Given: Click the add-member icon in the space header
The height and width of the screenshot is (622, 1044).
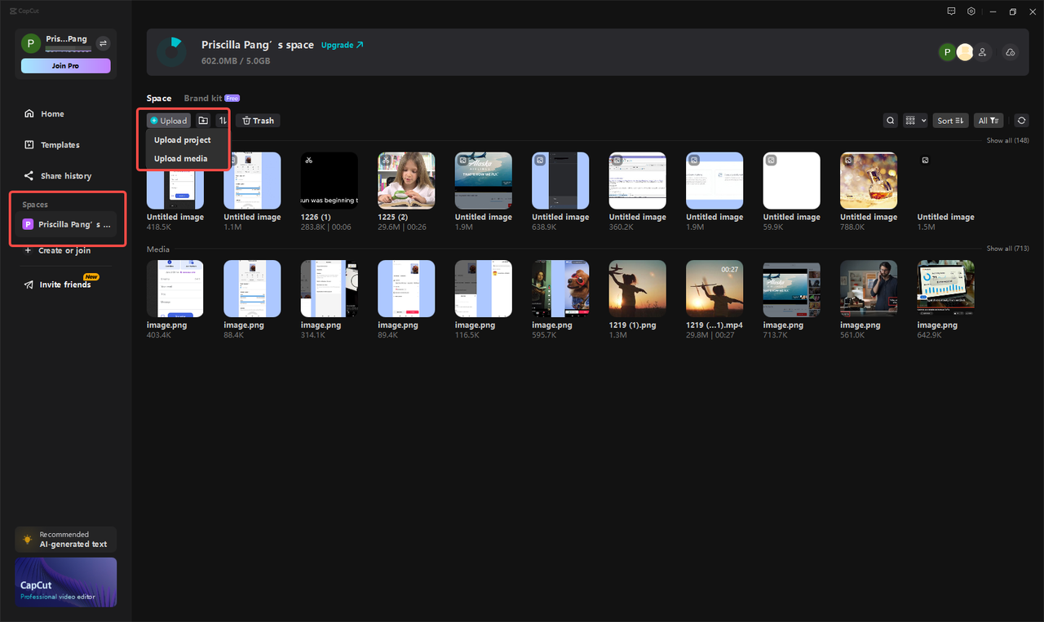Looking at the screenshot, I should point(982,51).
